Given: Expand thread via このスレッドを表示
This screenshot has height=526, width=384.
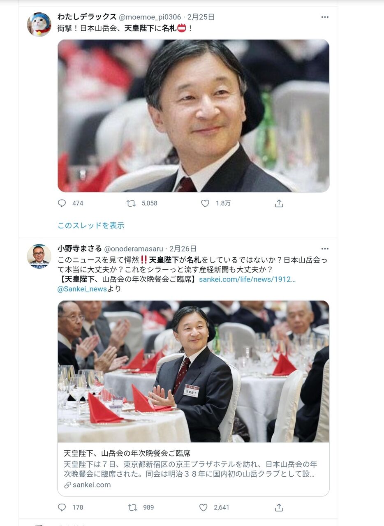Looking at the screenshot, I should (x=91, y=225).
